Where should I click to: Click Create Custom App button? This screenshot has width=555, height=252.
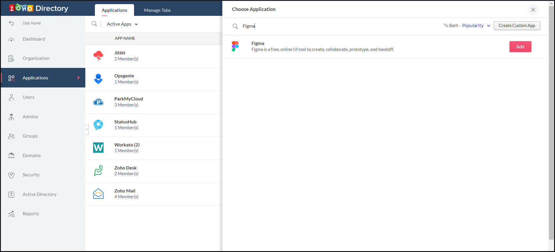(x=517, y=26)
